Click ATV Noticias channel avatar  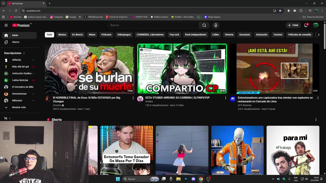[x=233, y=99]
